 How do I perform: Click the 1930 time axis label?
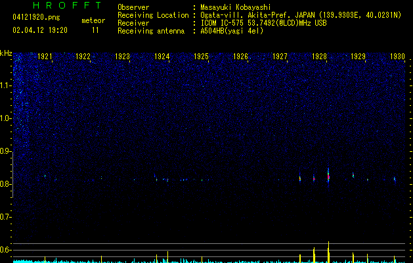(x=397, y=57)
